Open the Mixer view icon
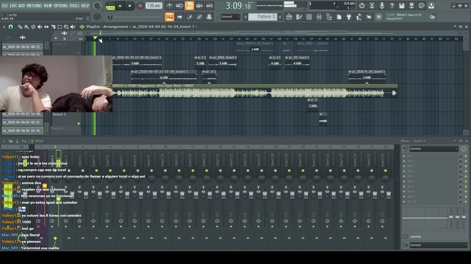Image resolution: width=471 pixels, height=264 pixels. point(319,17)
